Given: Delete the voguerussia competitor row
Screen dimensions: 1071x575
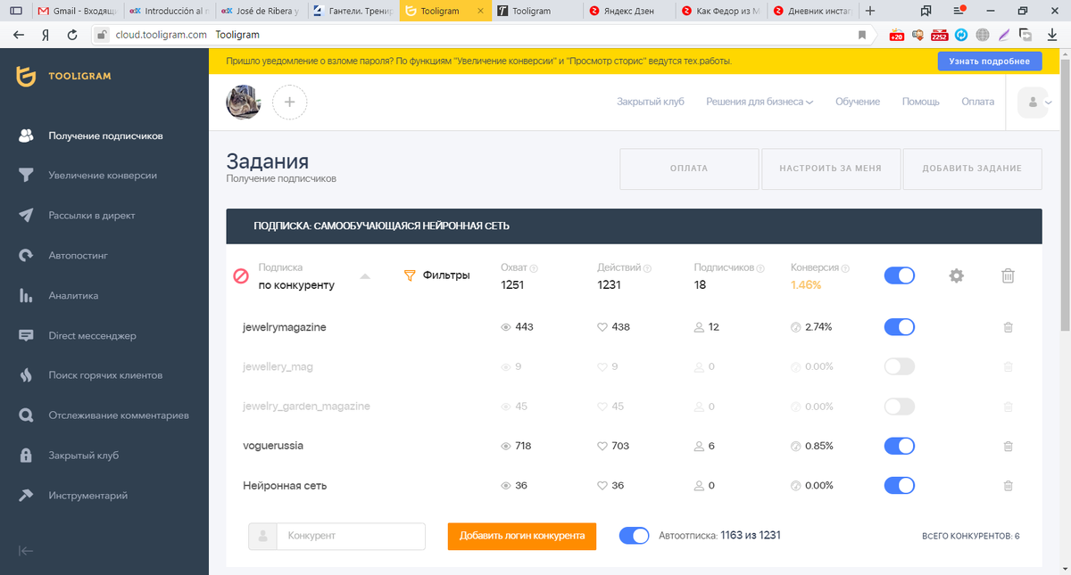Looking at the screenshot, I should [1008, 446].
